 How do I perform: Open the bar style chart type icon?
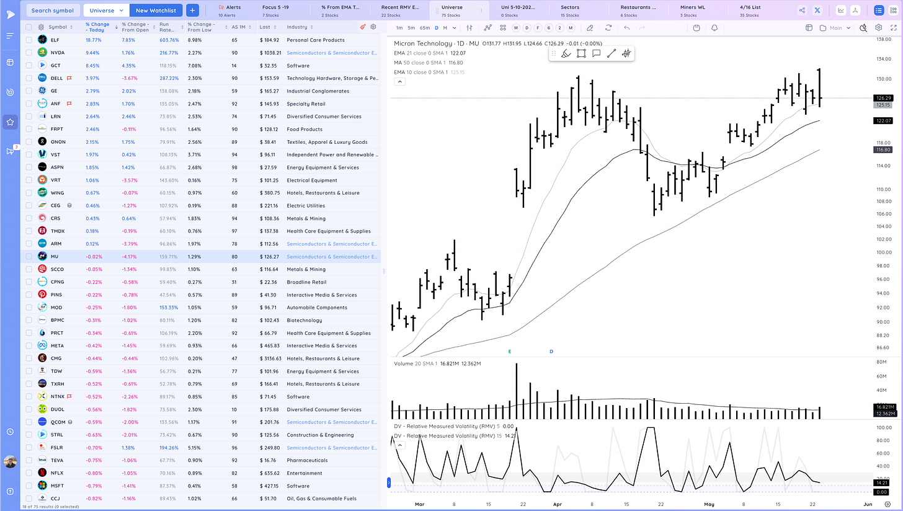[x=469, y=27]
